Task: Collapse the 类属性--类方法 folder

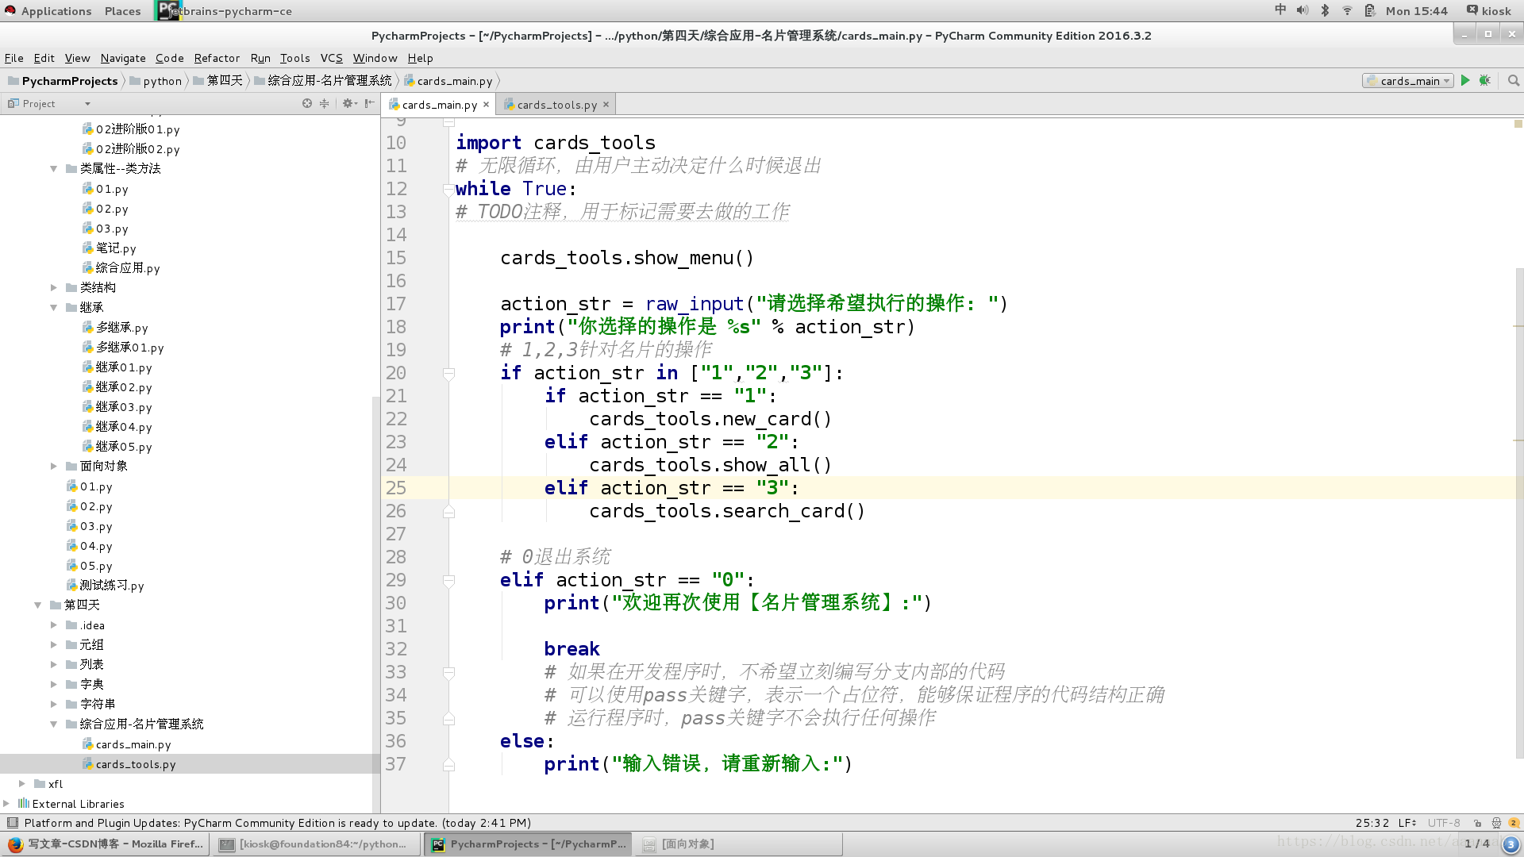Action: point(54,168)
